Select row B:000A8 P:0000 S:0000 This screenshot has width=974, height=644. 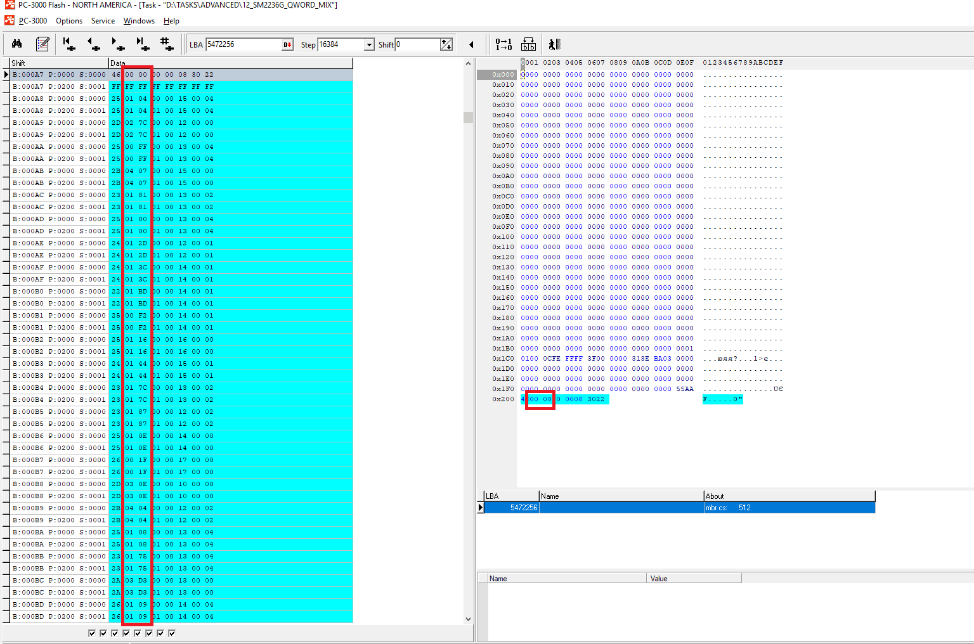(181, 98)
